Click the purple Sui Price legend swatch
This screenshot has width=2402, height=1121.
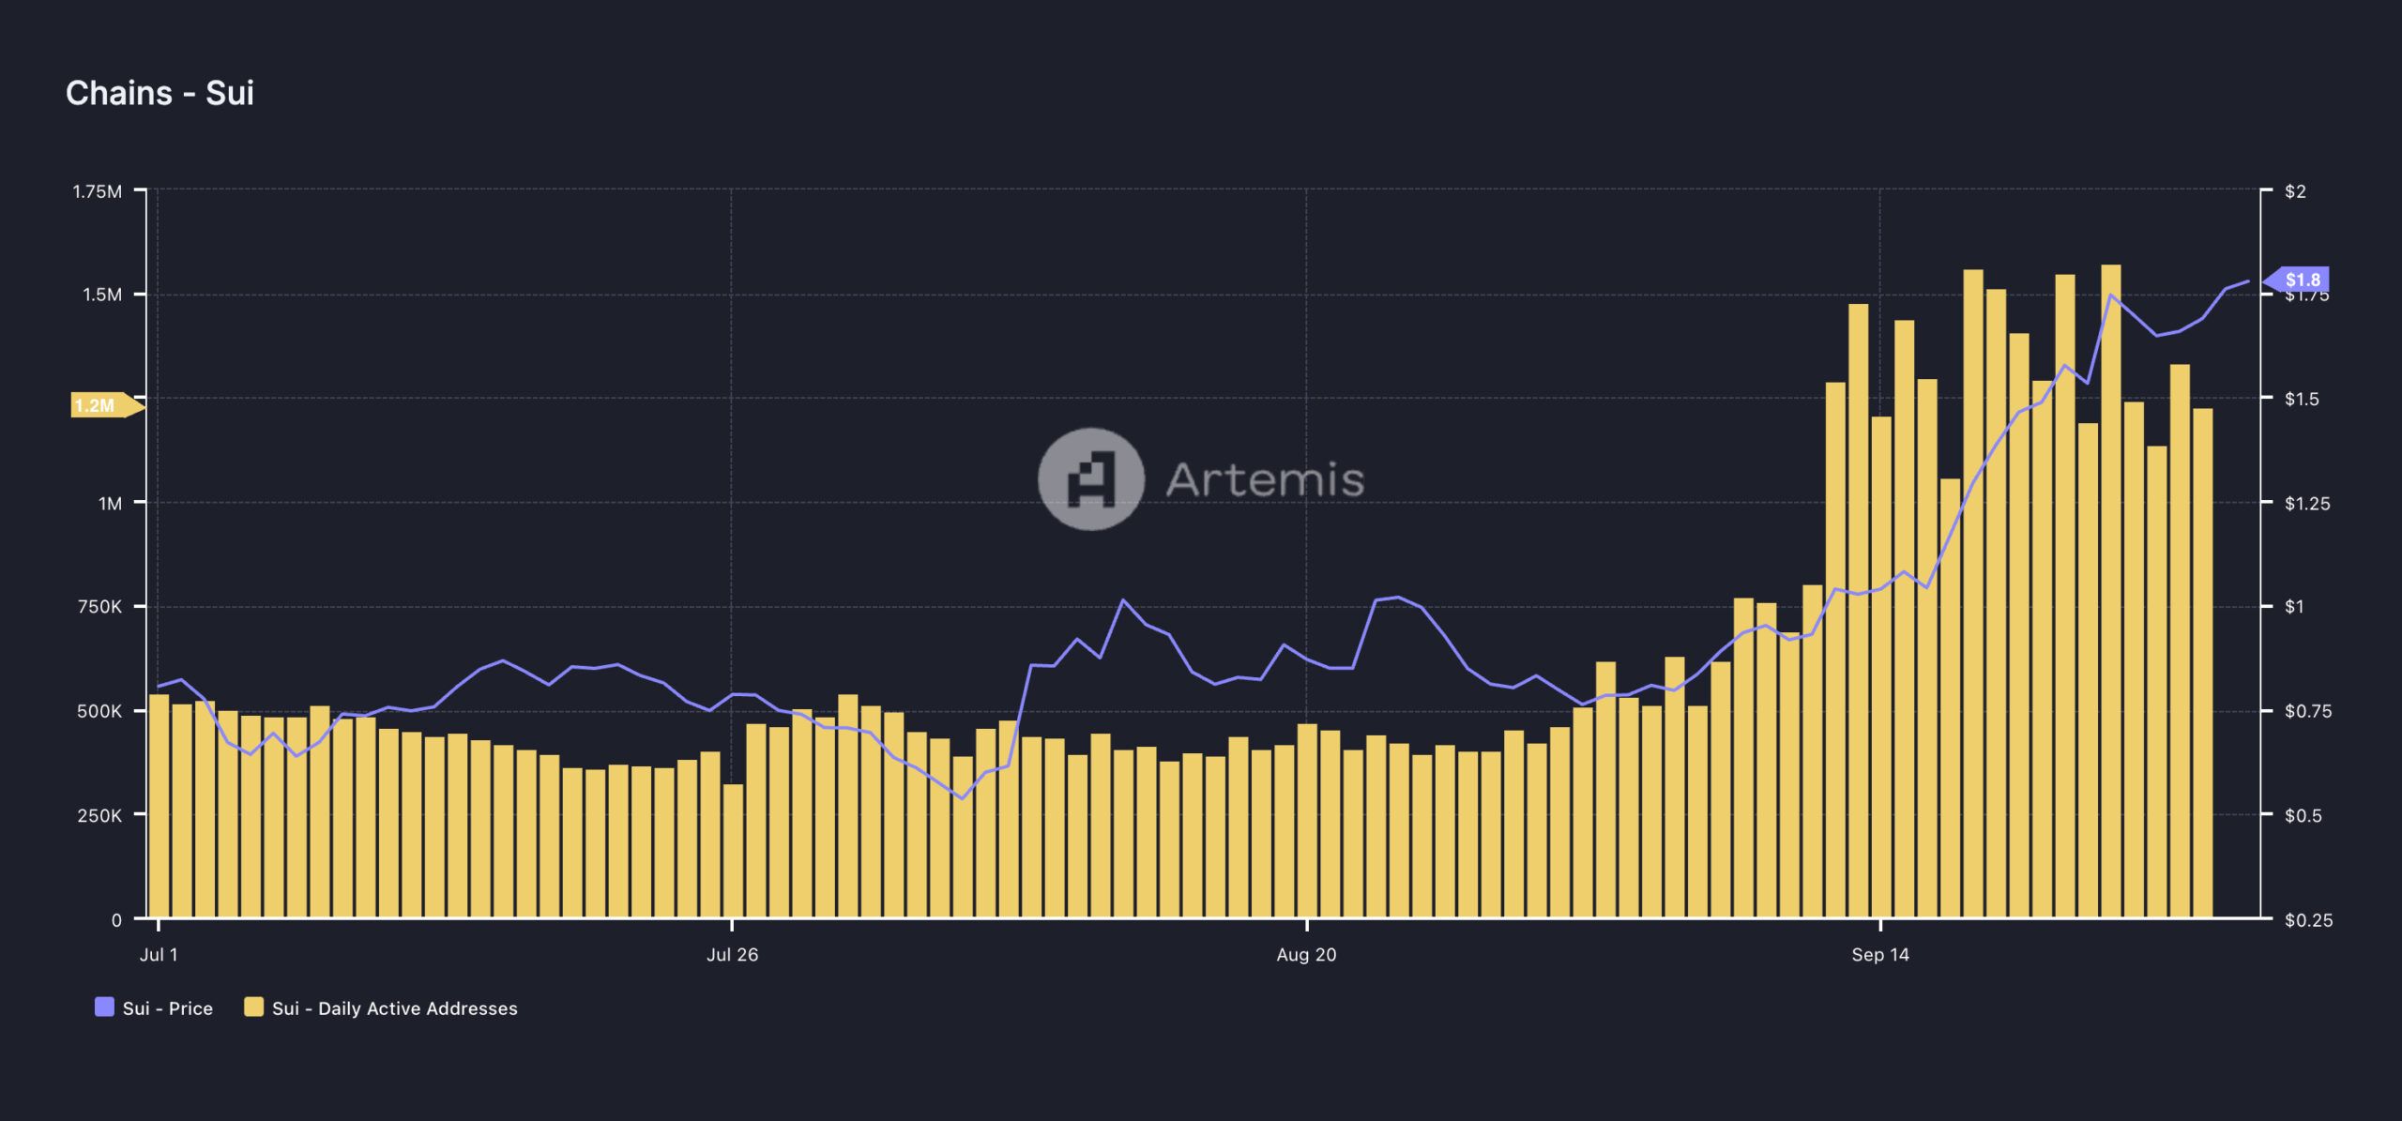(x=104, y=1007)
